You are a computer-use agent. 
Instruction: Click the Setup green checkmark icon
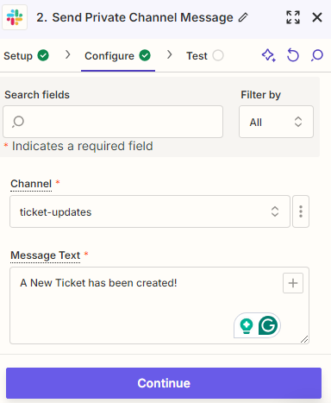[43, 55]
